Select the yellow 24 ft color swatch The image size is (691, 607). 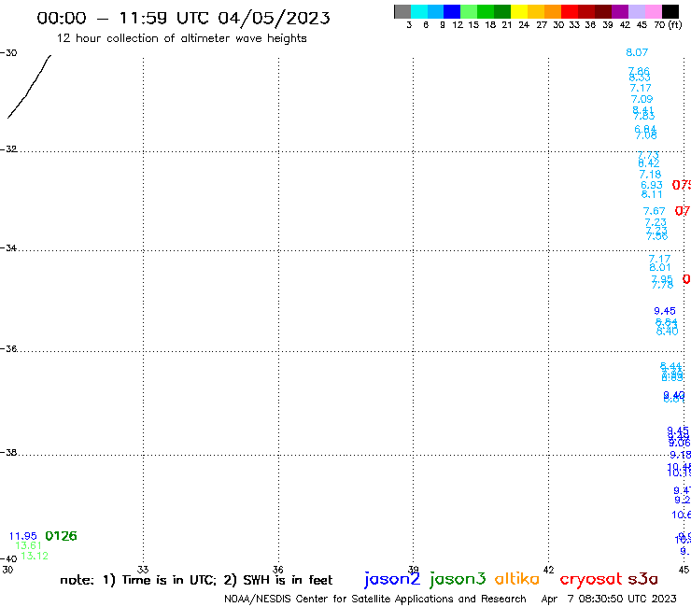tap(519, 11)
